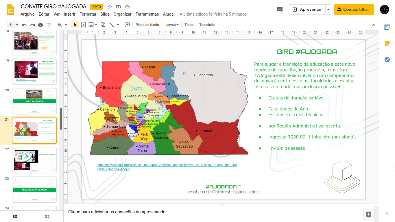Click the zoom magnifier tool
395x222 pixels.
pos(60,25)
